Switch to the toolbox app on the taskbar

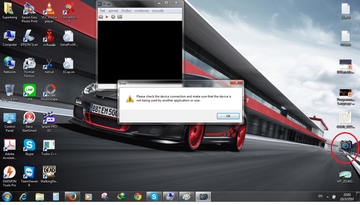(170, 197)
